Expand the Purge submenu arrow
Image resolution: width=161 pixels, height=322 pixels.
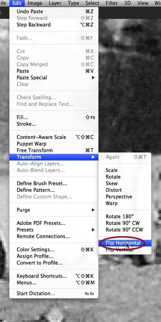pyautogui.click(x=93, y=210)
